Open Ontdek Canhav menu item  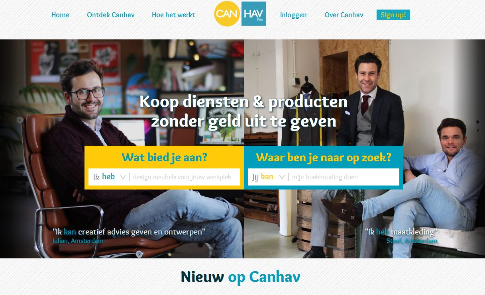point(111,15)
